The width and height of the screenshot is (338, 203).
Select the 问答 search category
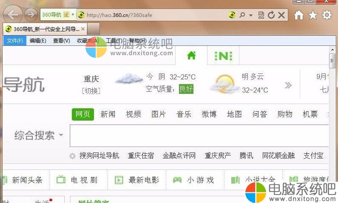[260, 114]
